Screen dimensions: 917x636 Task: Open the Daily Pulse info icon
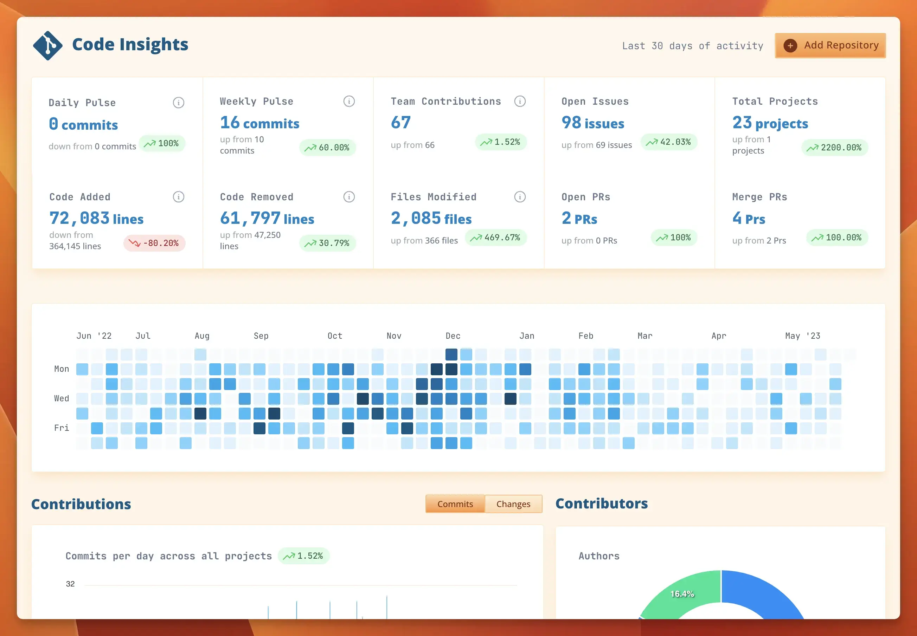coord(178,102)
